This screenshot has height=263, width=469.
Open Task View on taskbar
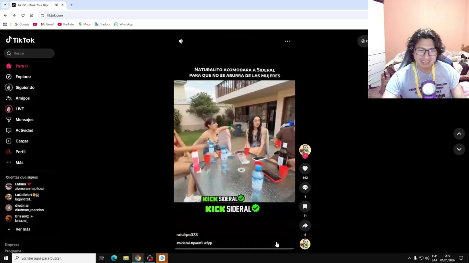101,258
